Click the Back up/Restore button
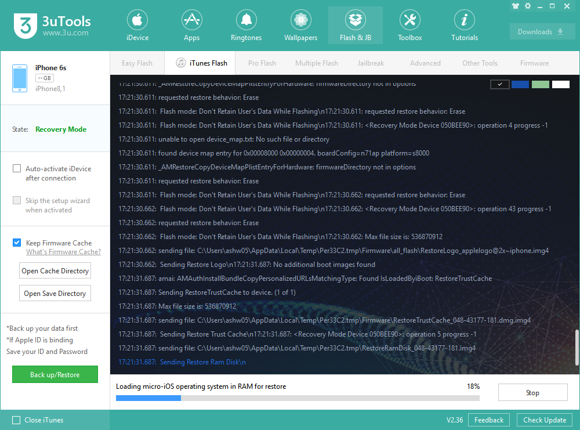 click(x=55, y=374)
